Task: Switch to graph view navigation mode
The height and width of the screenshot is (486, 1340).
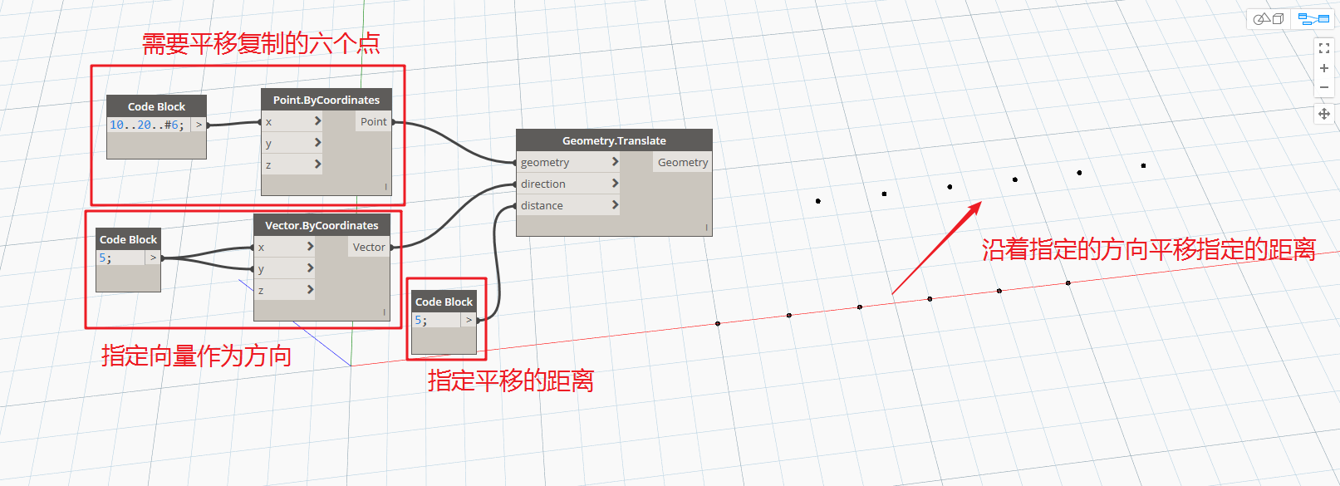Action: coord(1314,18)
